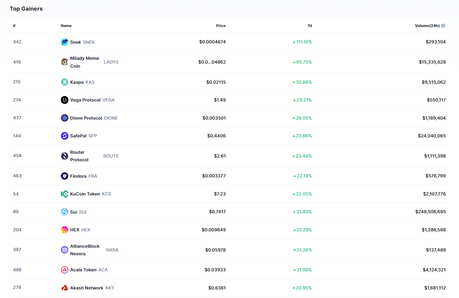This screenshot has height=298, width=459.
Task: Click the Sui 24h volume value
Action: coord(430,212)
